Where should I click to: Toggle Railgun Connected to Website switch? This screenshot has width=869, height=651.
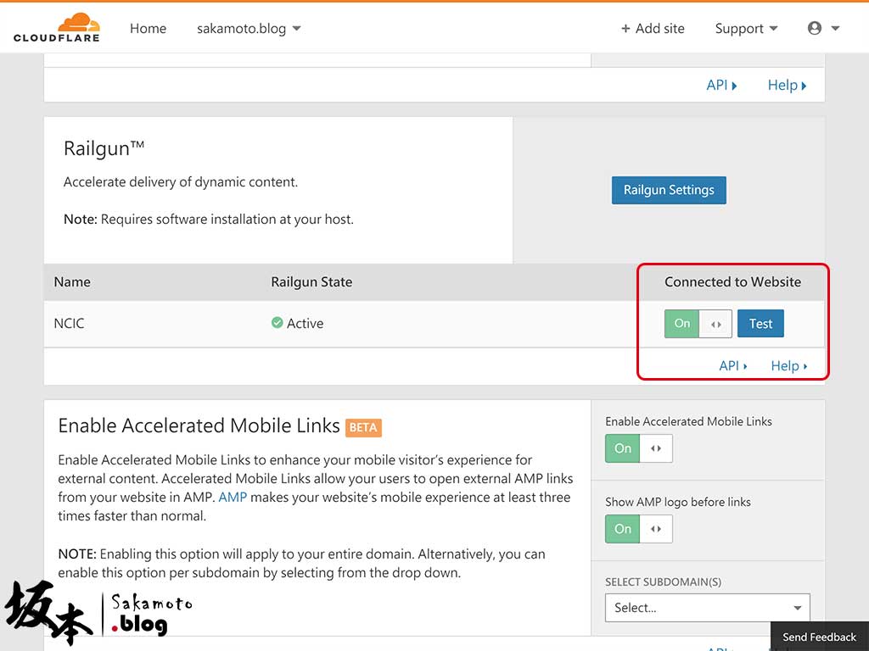pos(698,323)
